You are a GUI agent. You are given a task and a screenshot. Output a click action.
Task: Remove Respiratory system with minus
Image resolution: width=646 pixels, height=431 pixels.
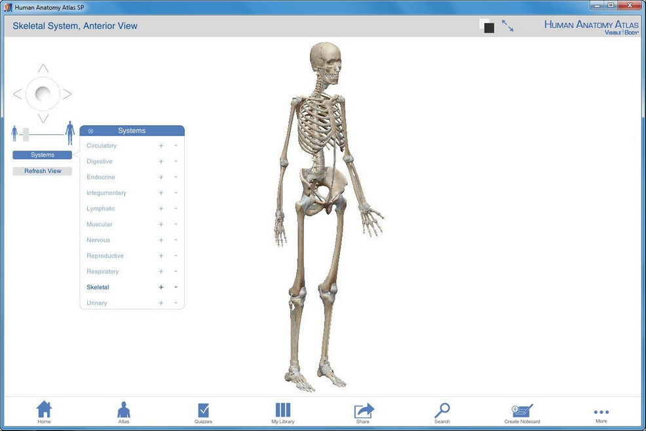click(176, 272)
